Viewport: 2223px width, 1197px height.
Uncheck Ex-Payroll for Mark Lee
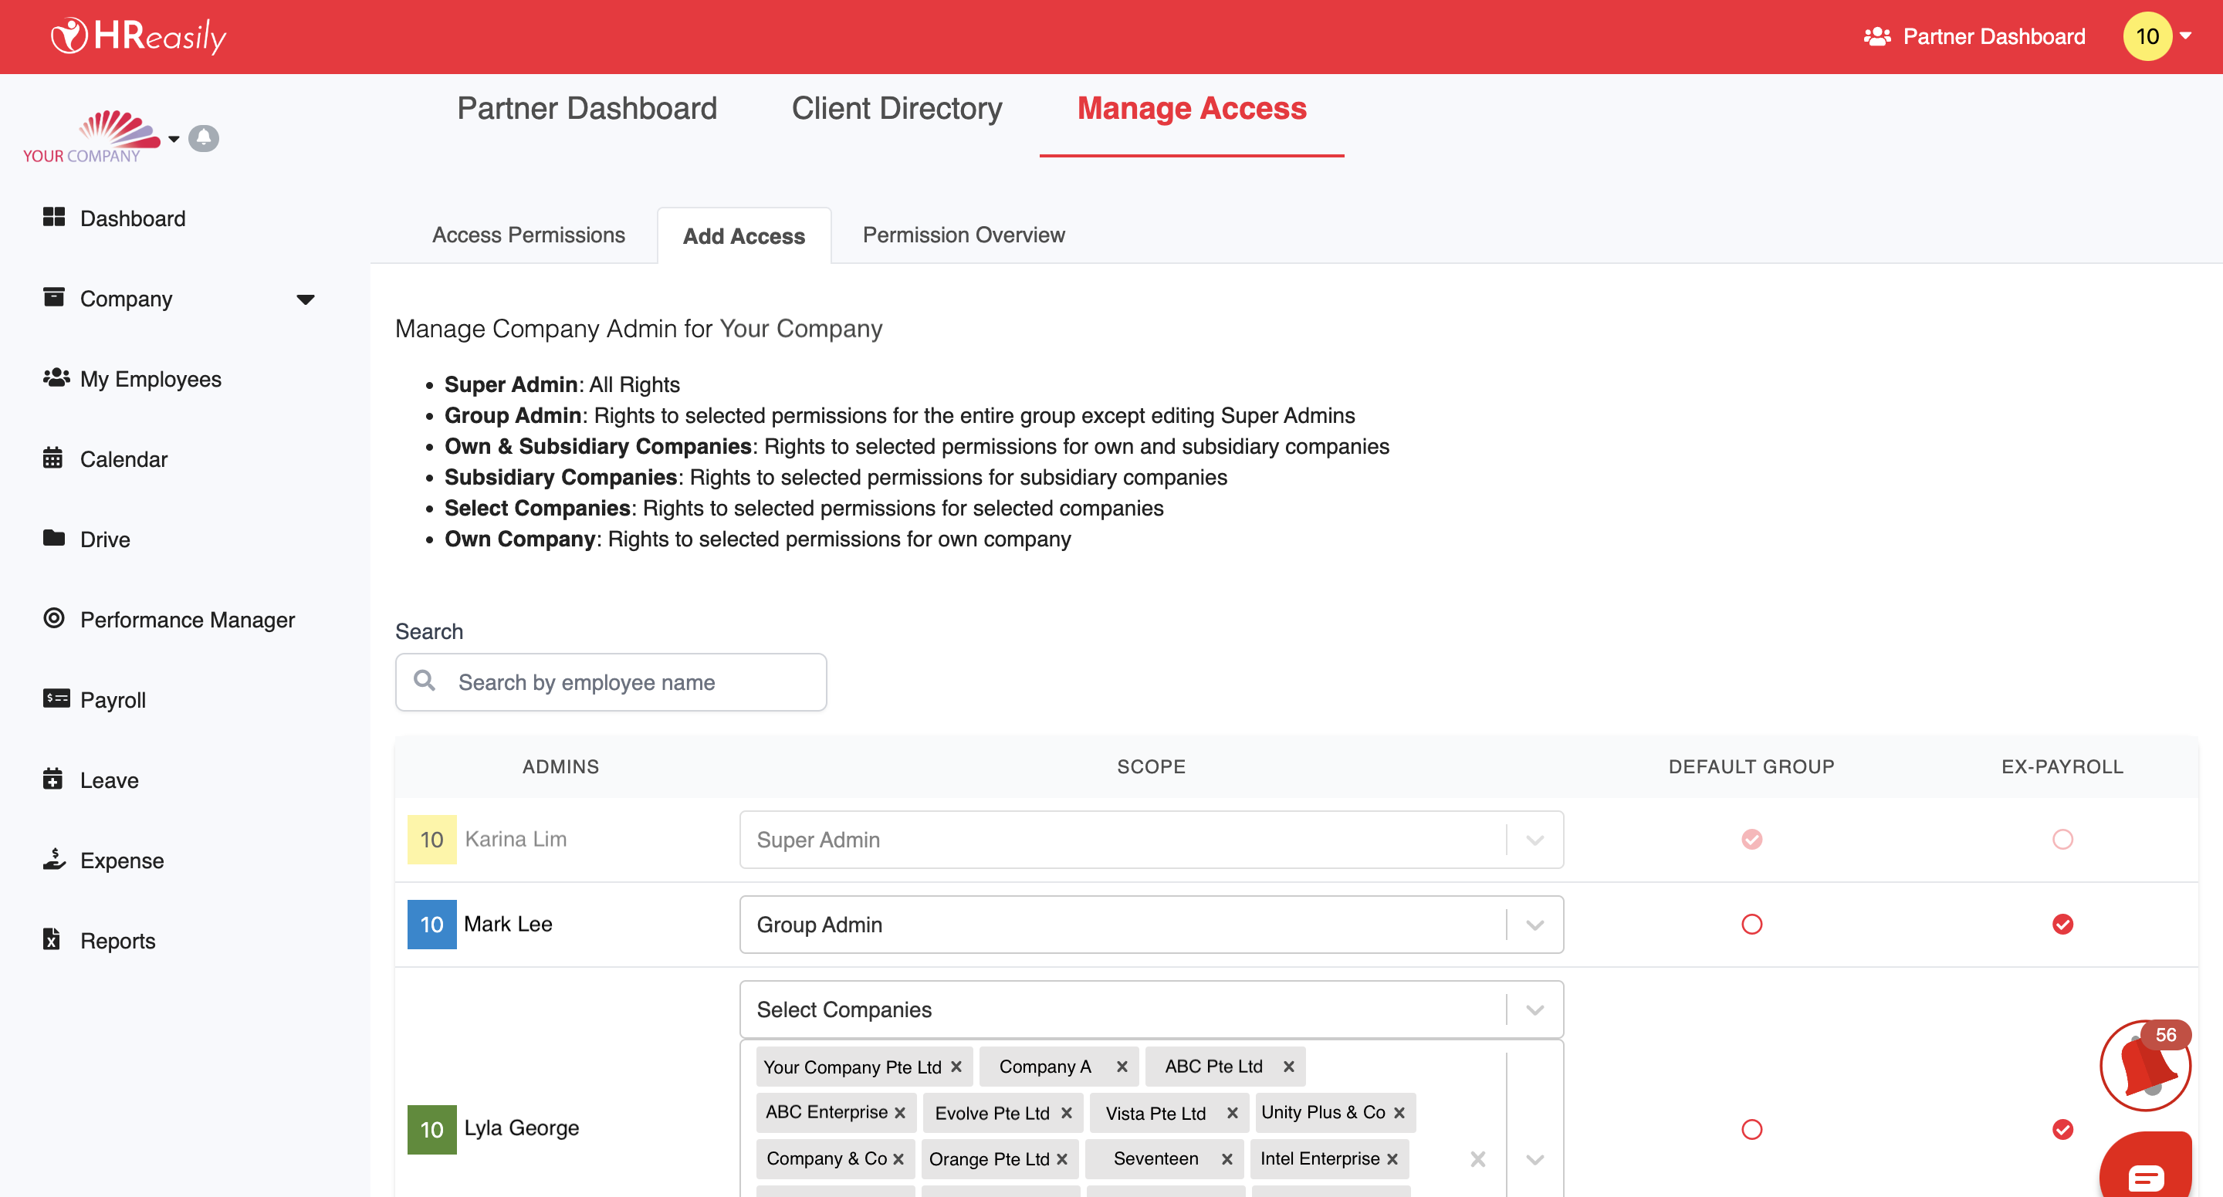click(2062, 925)
